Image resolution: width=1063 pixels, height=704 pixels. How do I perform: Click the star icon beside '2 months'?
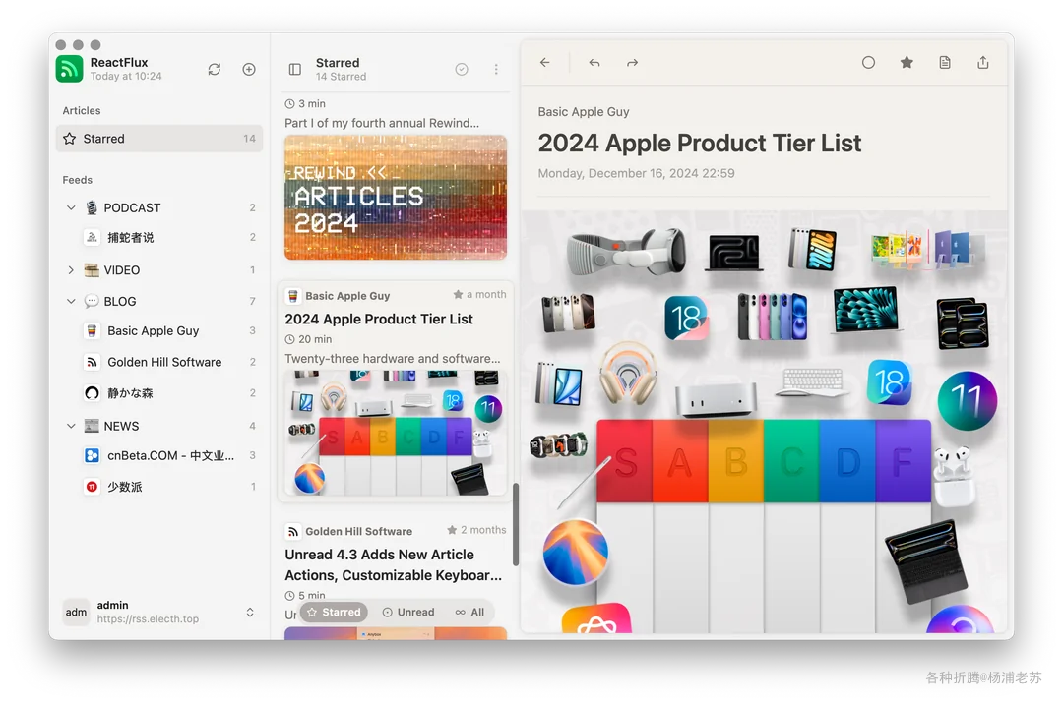click(x=452, y=530)
